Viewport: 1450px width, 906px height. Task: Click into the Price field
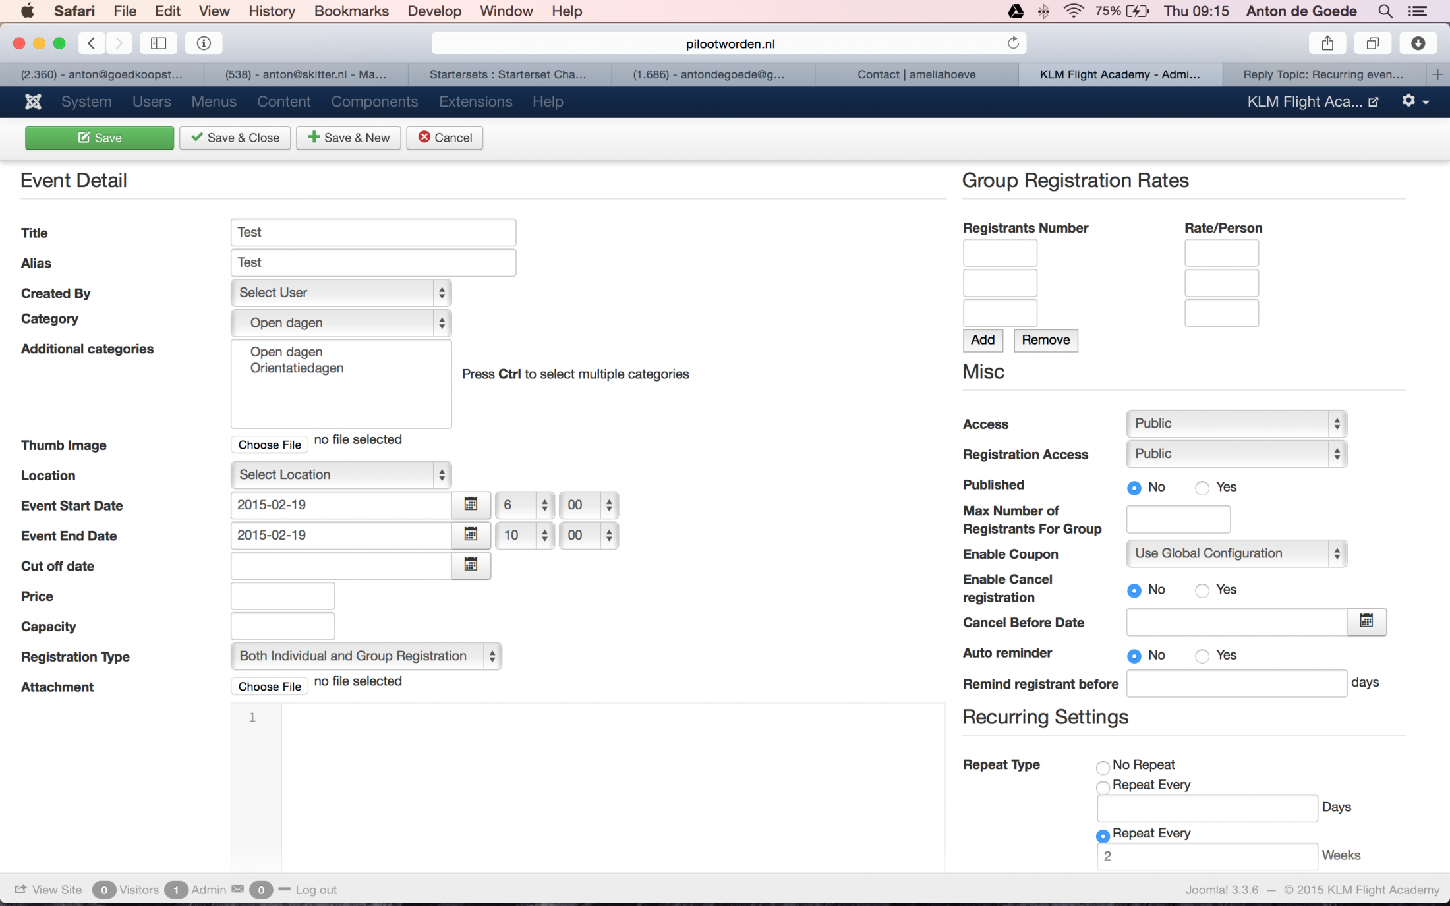(283, 596)
